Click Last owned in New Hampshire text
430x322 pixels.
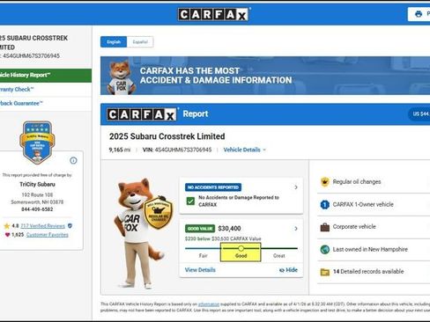(370, 249)
